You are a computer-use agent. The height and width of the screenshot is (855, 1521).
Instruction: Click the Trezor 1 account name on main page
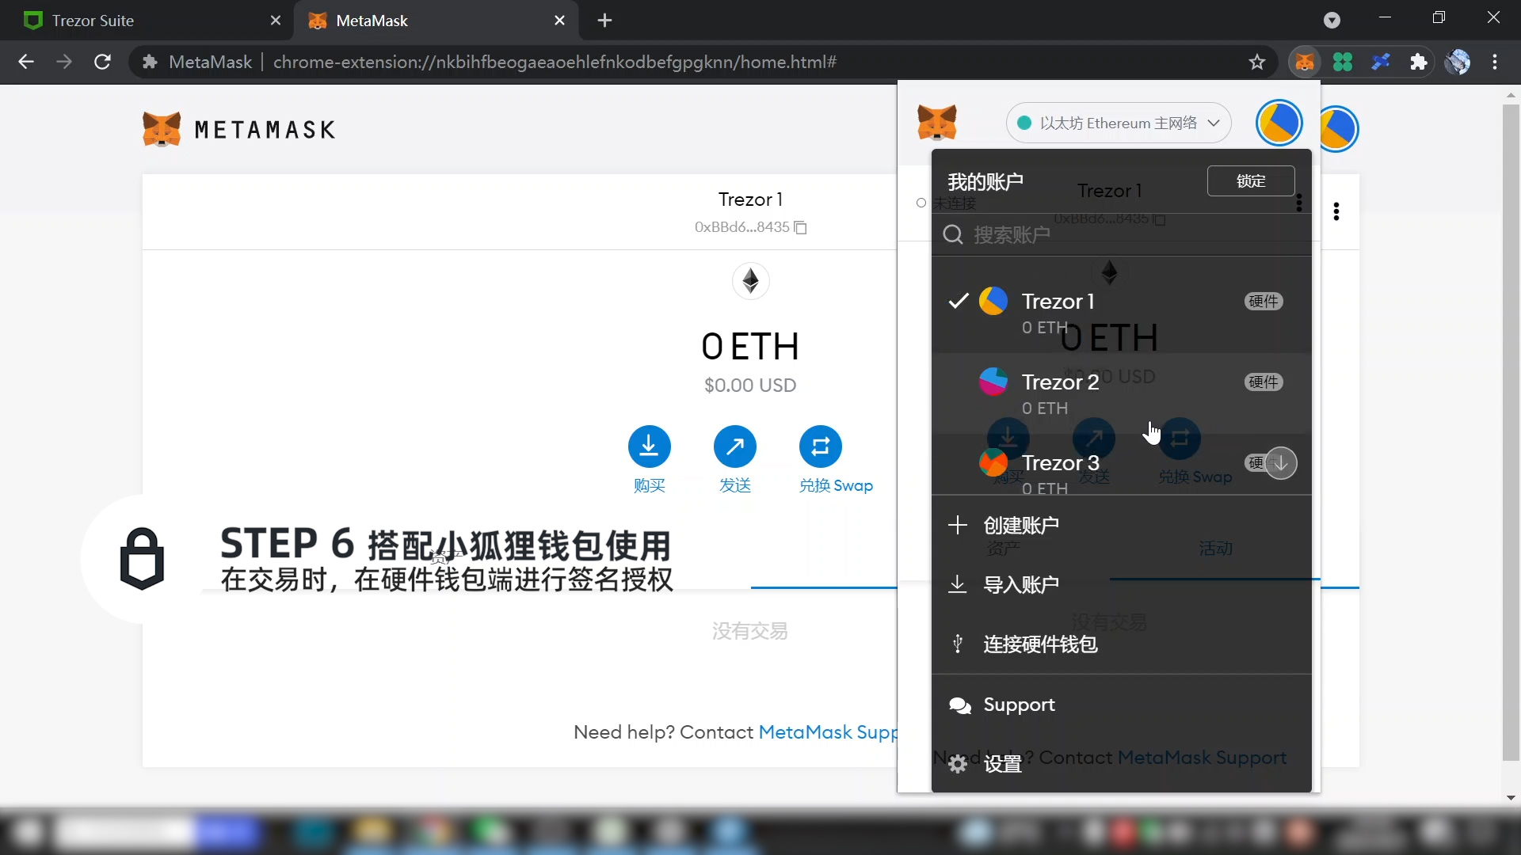pos(750,199)
